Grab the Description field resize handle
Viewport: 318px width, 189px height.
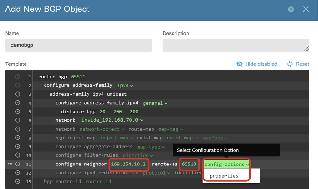[x=306, y=49]
